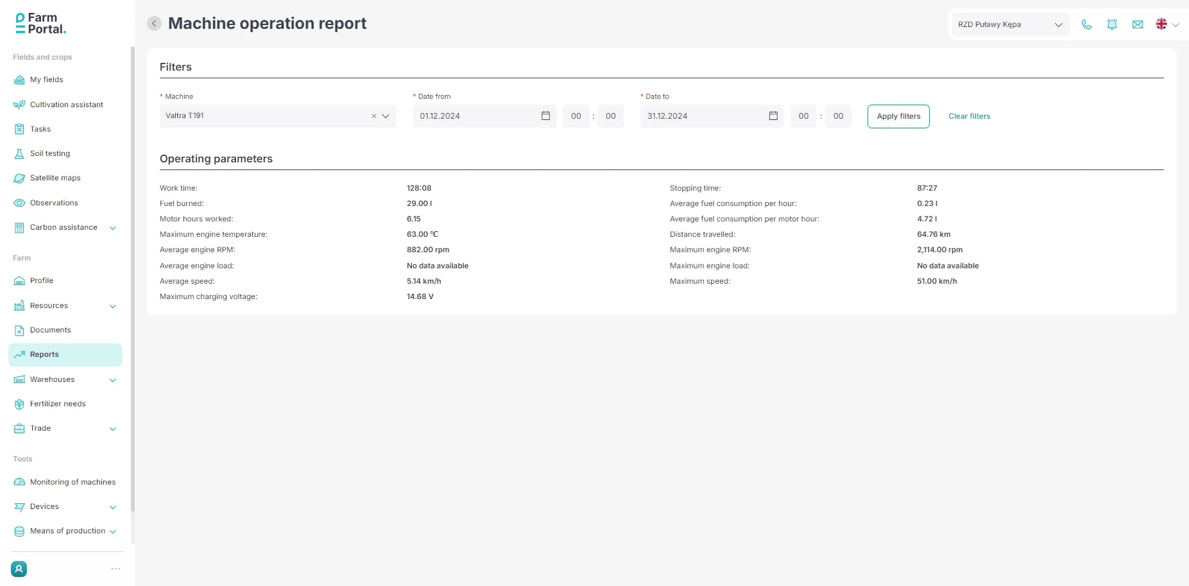Click the Profile barn icon
This screenshot has height=586, width=1189.
(x=19, y=280)
